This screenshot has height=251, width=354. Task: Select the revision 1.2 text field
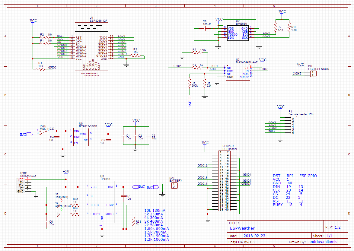[x=338, y=227]
